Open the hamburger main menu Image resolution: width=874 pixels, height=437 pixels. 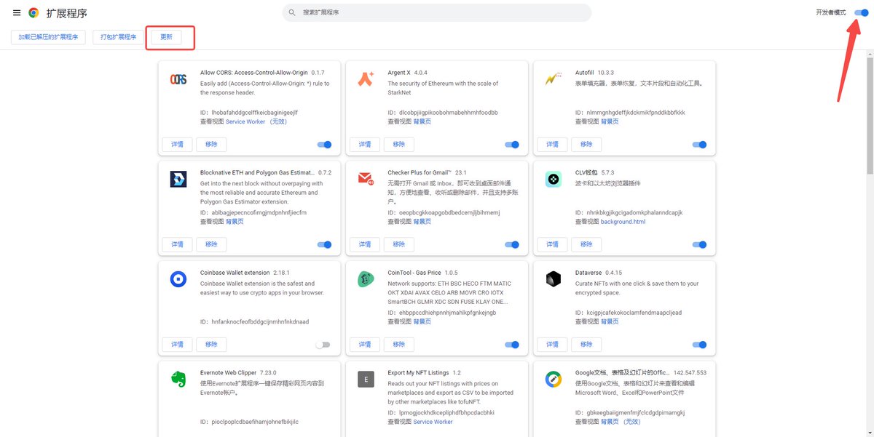17,12
